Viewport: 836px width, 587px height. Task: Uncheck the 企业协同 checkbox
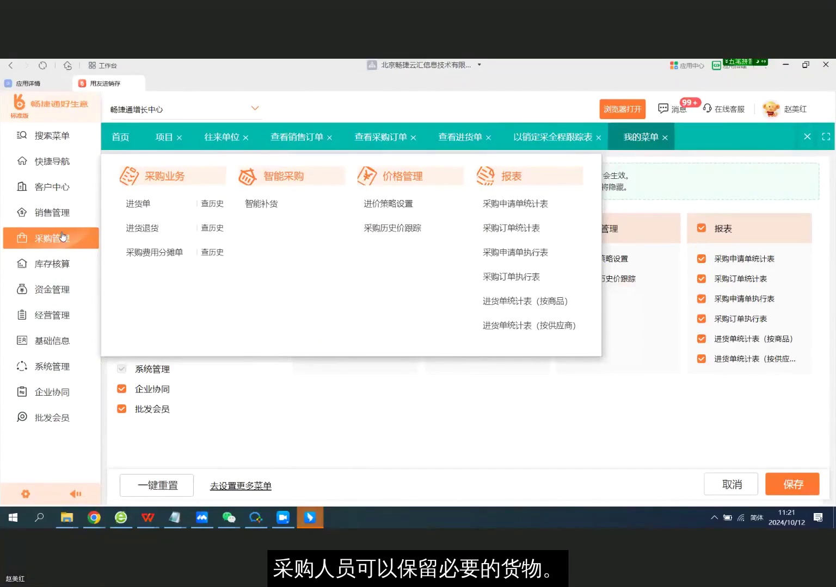pyautogui.click(x=121, y=389)
